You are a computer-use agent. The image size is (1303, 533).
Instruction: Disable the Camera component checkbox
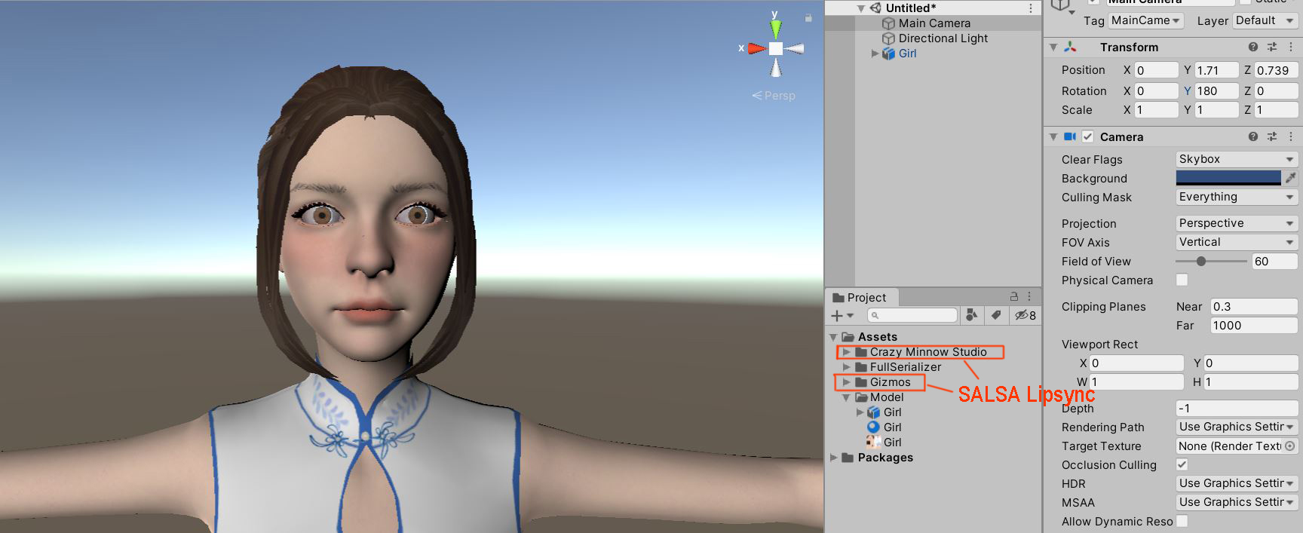[1087, 136]
